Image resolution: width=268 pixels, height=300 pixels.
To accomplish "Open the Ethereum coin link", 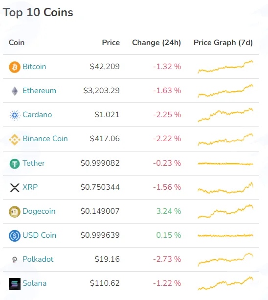I will (x=39, y=91).
